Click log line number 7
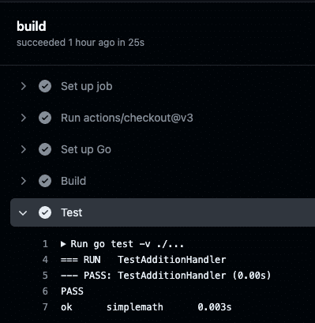 45,307
